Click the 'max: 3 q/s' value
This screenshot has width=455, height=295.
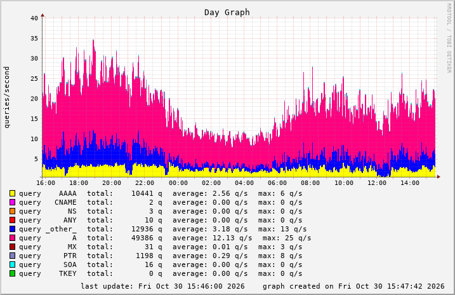click(280, 247)
